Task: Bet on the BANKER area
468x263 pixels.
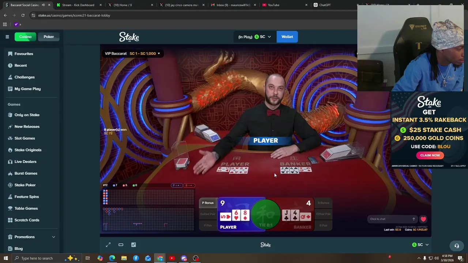Action: coord(296,214)
